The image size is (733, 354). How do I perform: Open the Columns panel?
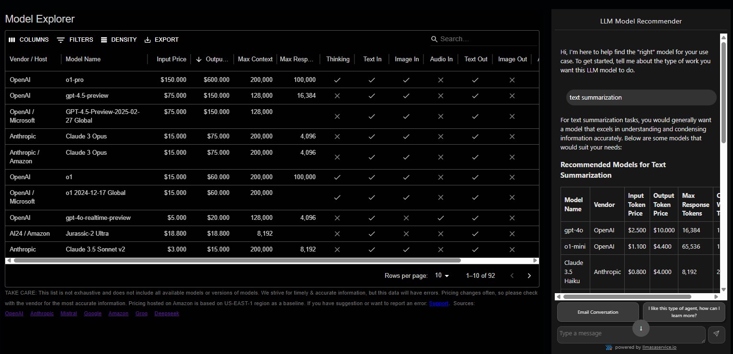(29, 40)
